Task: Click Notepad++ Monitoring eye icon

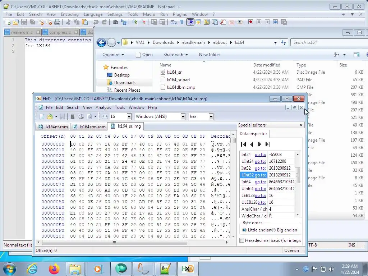Action: 240,22
